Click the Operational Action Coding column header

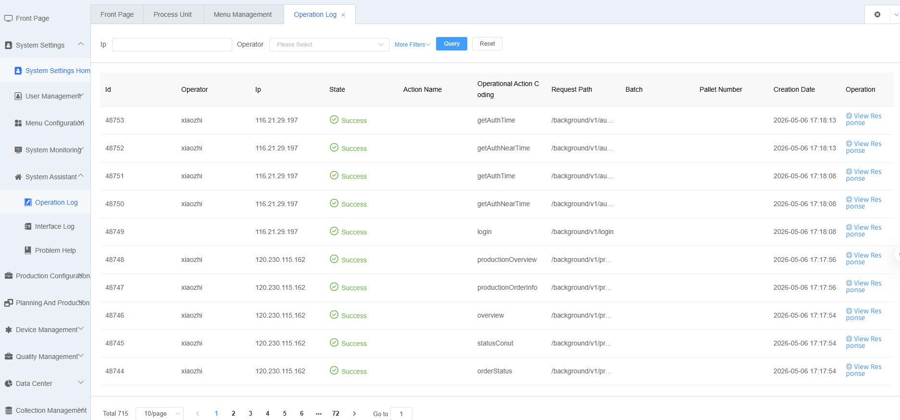[x=508, y=89]
